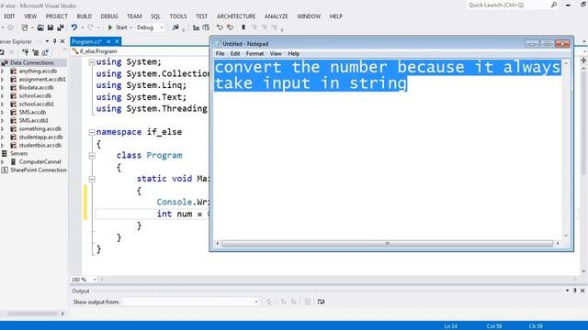Open the BUILD menu
This screenshot has width=588, height=330.
tap(84, 16)
